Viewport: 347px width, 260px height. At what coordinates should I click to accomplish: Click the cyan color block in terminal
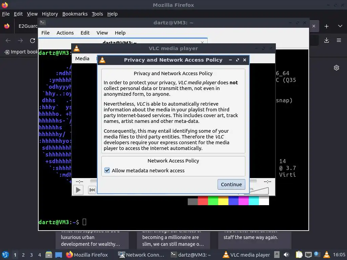(254, 201)
